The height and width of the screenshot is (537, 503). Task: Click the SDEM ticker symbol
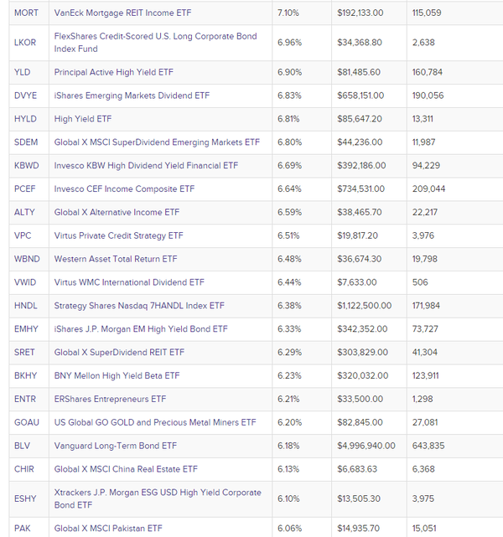click(x=26, y=142)
